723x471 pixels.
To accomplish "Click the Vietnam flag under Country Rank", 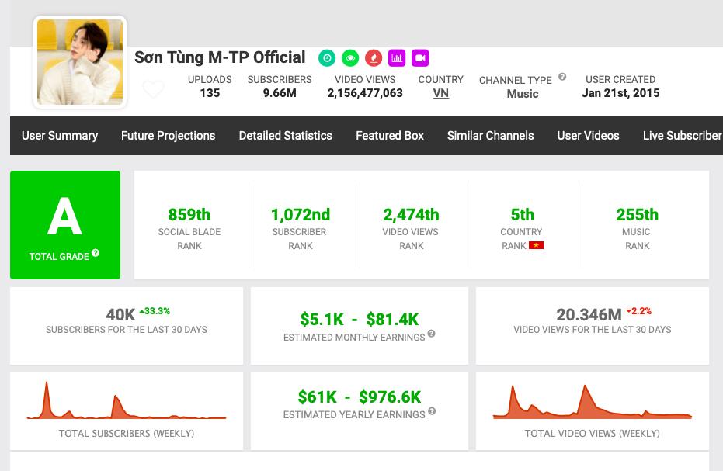I will [536, 246].
